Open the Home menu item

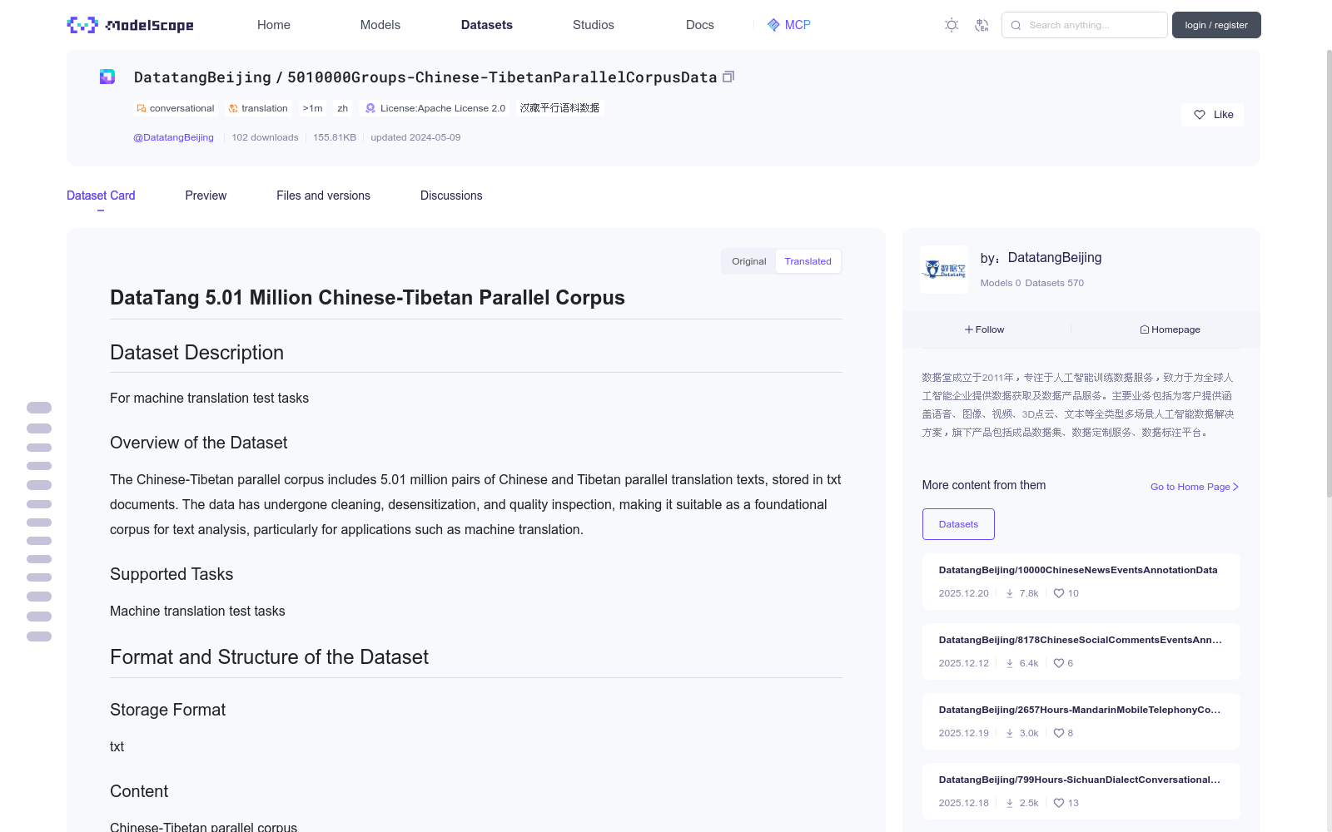274,25
